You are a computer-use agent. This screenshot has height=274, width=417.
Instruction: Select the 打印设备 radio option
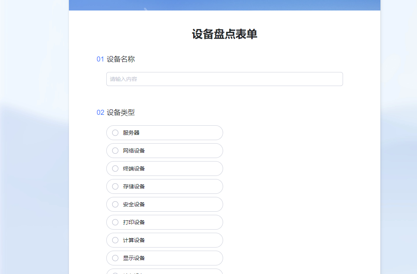[115, 222]
